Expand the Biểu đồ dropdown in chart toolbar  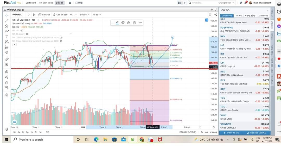pyautogui.click(x=84, y=15)
